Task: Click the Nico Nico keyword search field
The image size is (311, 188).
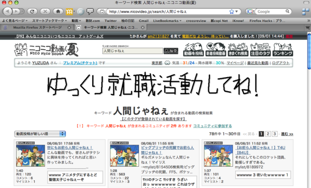Action: point(133,51)
